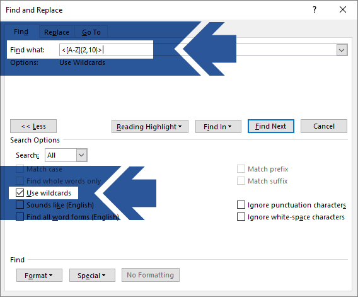Click the Find Next button
The image size is (358, 297).
[x=271, y=126]
